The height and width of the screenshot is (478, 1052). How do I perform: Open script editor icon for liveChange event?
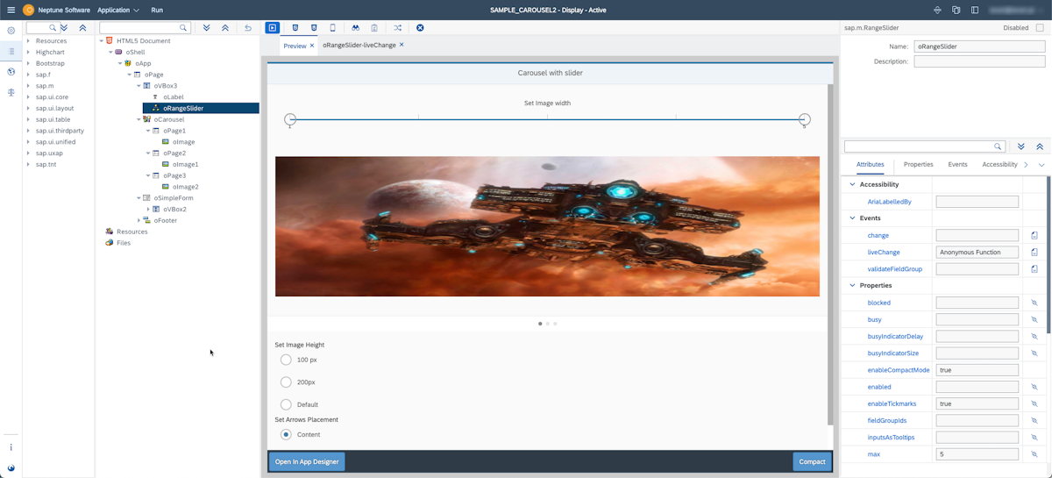click(x=1034, y=253)
